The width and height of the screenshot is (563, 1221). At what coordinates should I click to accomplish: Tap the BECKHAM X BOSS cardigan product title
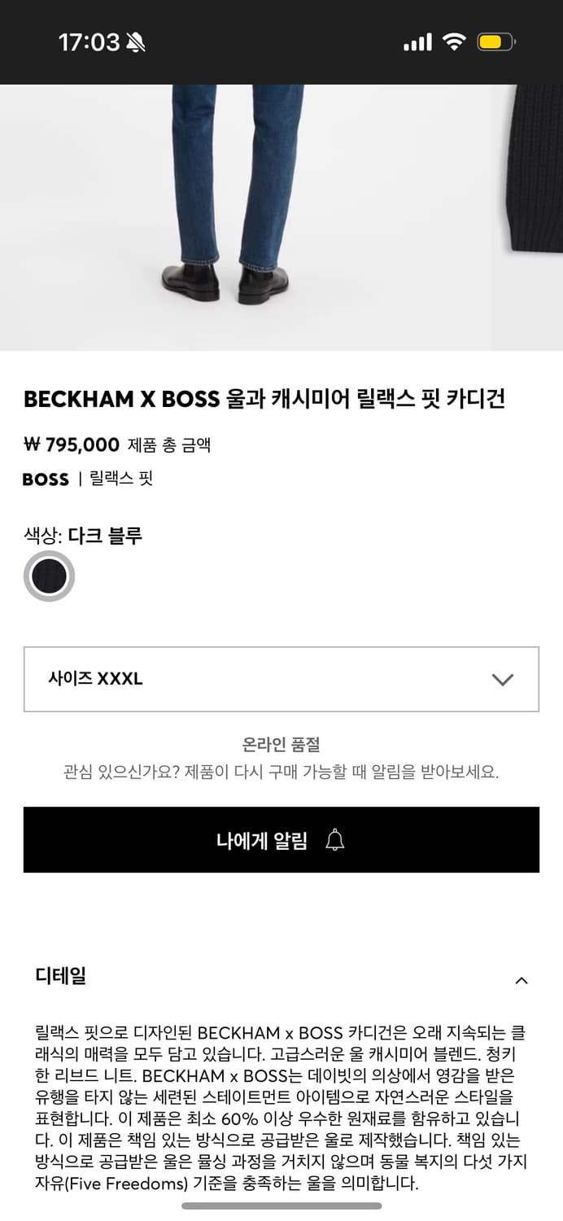tap(266, 399)
